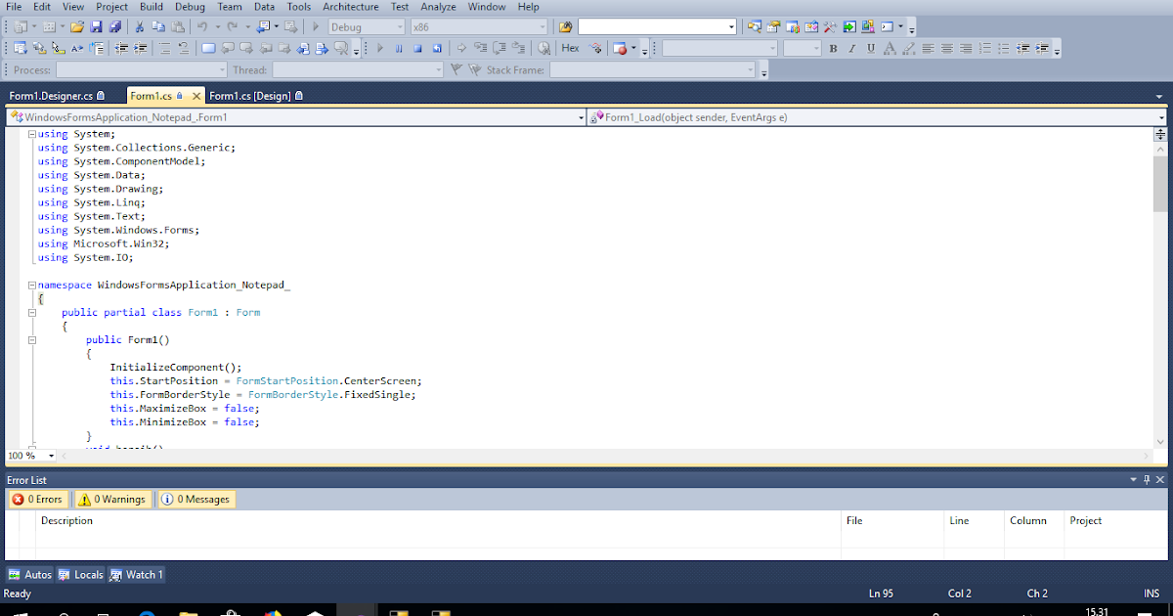This screenshot has width=1173, height=616.
Task: Collapse the WindowsFormsApplication_Notepad_ namespace region
Action: 31,285
